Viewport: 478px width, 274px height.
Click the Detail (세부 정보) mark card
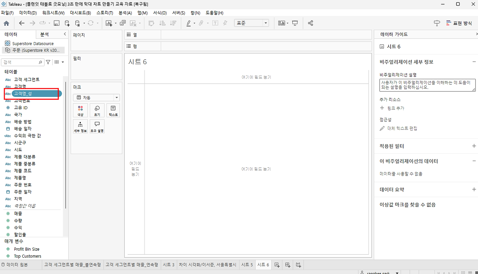coord(80,126)
